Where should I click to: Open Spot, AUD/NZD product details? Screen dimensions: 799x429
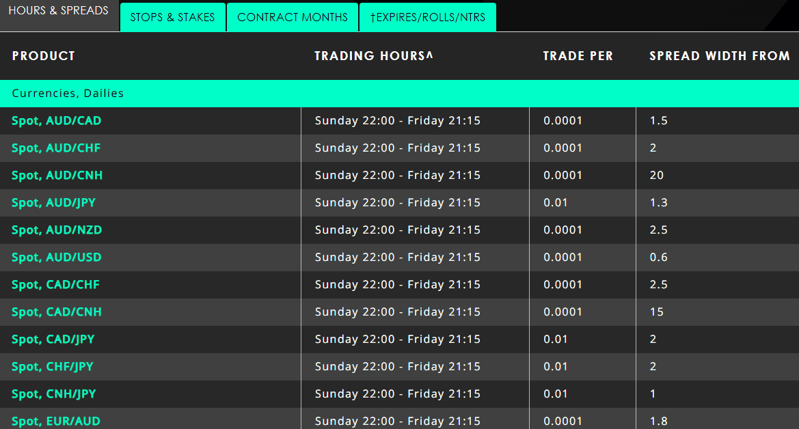57,230
